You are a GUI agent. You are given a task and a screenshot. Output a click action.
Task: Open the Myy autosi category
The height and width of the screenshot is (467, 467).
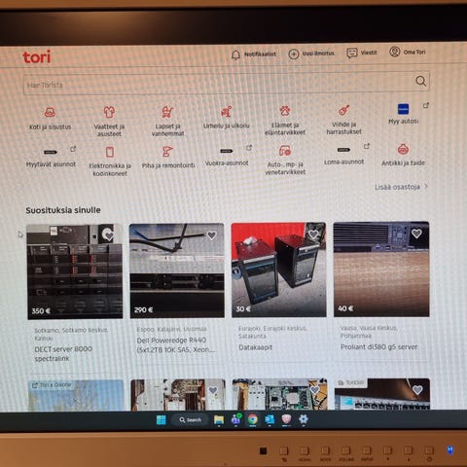point(403,114)
